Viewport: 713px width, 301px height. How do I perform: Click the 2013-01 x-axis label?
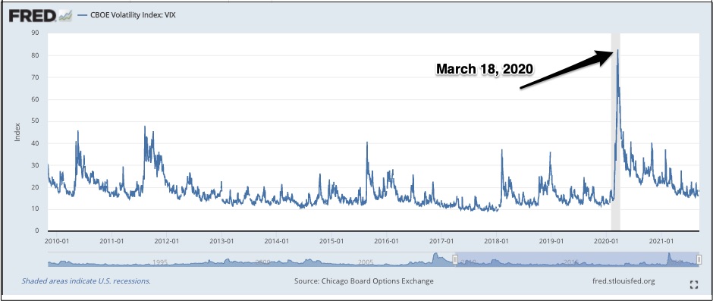click(x=221, y=240)
